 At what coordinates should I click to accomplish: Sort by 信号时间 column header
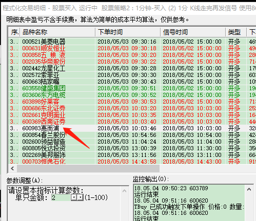click(x=193, y=32)
